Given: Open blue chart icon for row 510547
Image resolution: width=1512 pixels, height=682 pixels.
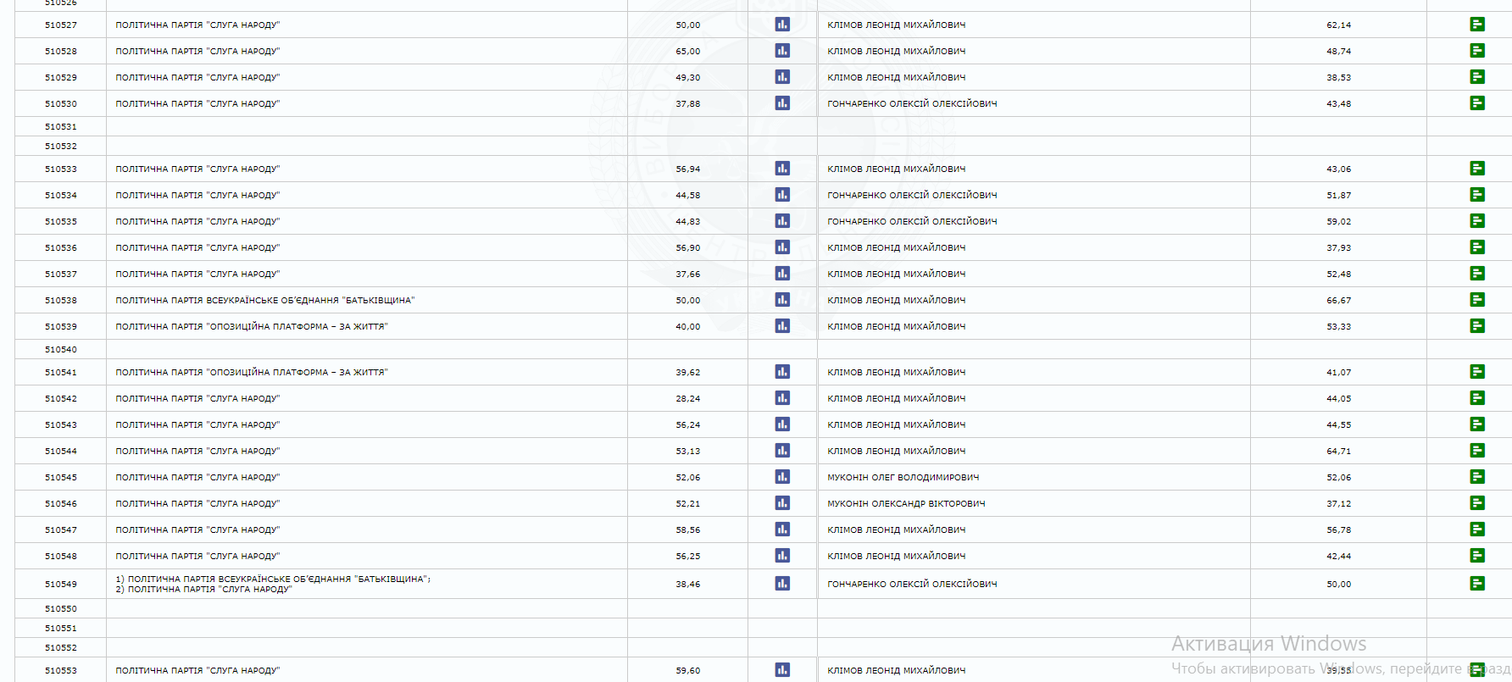Looking at the screenshot, I should (782, 530).
